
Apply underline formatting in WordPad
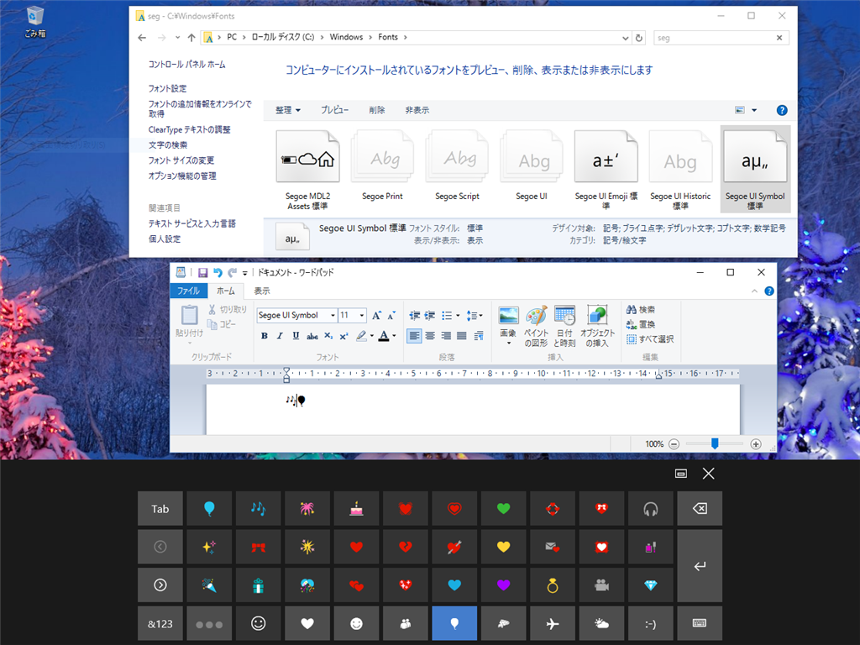pyautogui.click(x=296, y=336)
